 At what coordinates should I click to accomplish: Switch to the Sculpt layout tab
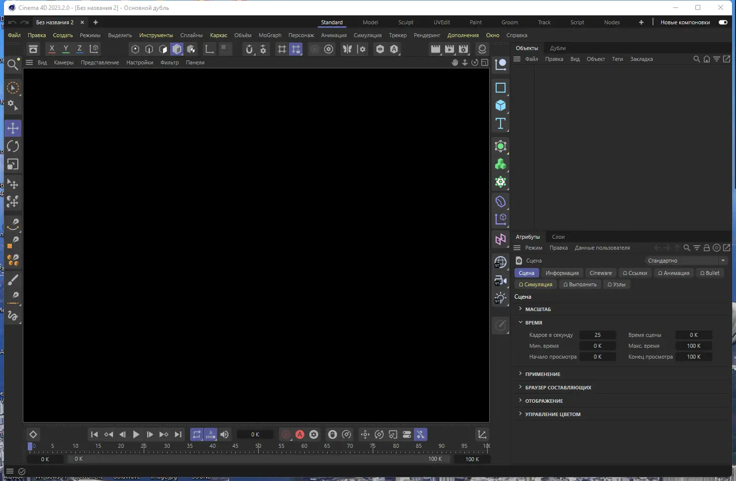[406, 22]
